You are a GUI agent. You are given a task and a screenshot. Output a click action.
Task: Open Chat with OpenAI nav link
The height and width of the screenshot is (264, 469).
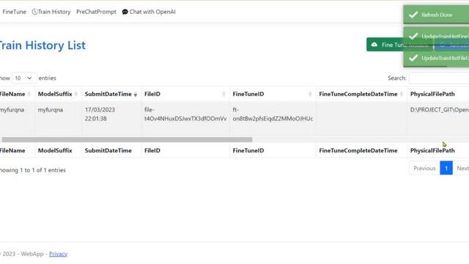149,12
